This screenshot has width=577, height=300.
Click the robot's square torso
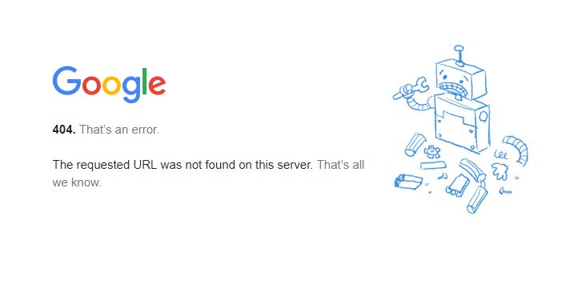point(463,123)
